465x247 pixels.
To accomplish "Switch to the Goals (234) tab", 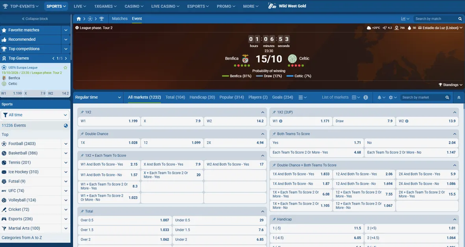I will (x=283, y=97).
